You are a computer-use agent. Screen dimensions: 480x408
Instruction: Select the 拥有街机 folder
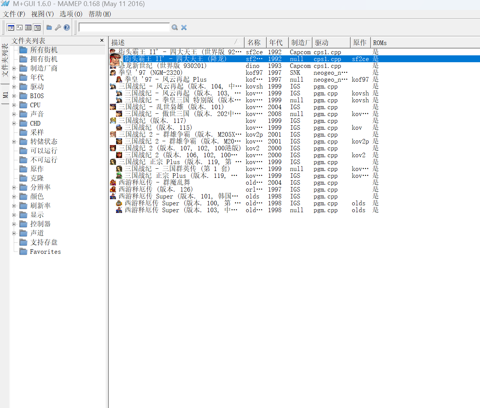(x=43, y=59)
